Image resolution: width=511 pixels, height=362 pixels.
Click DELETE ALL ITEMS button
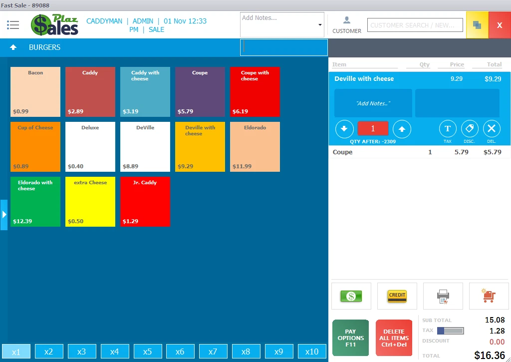(x=394, y=338)
